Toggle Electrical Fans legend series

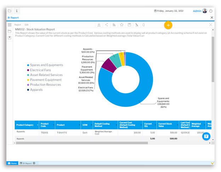coord(40,70)
